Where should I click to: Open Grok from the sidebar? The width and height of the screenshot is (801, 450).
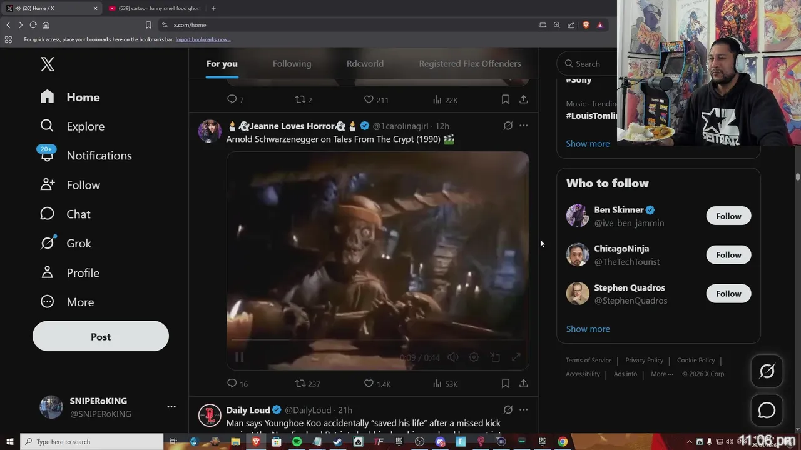coord(66,243)
